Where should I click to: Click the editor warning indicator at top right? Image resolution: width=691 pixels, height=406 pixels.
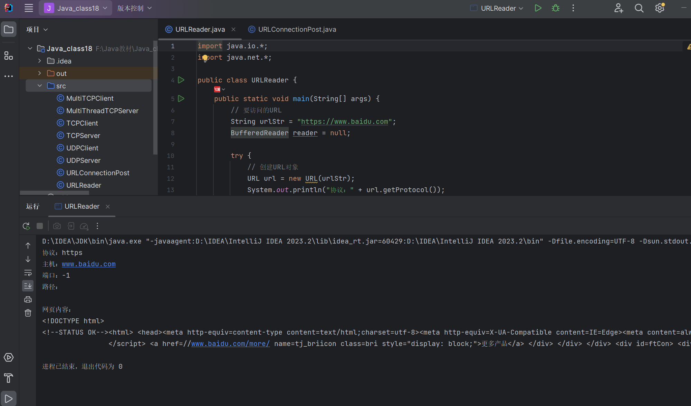pos(688,47)
